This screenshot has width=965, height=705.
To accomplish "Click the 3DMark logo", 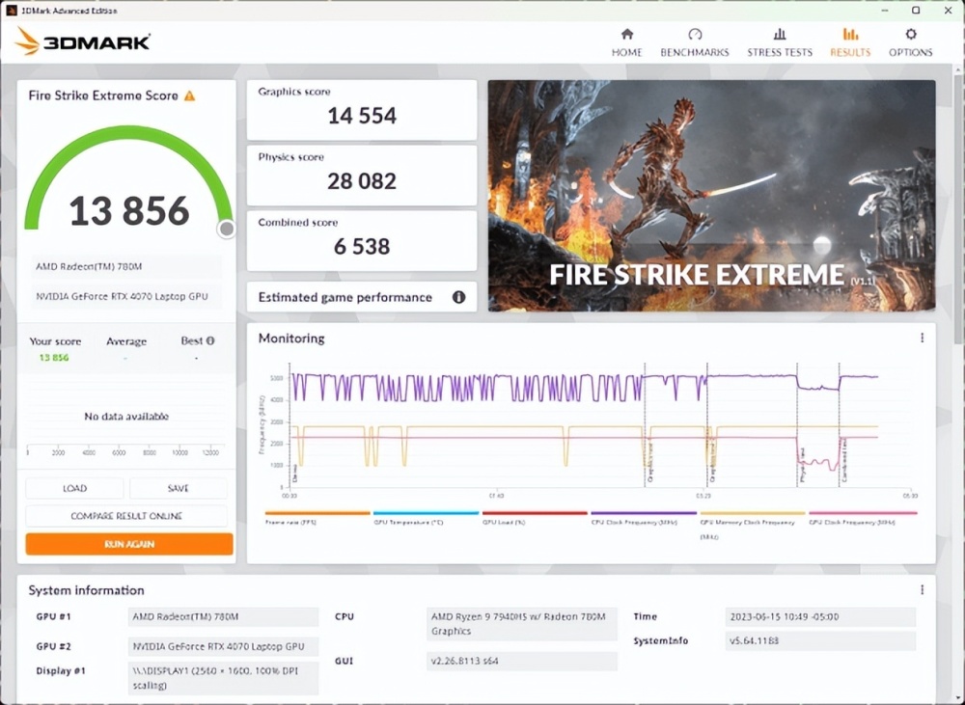I will coord(82,41).
